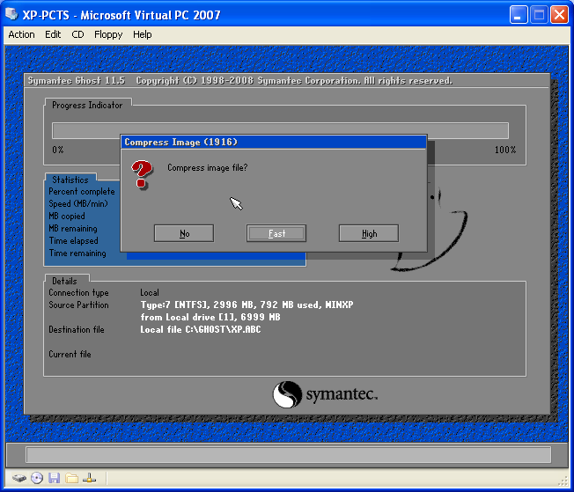Open the Floppy menu
Image resolution: width=574 pixels, height=492 pixels.
point(108,34)
